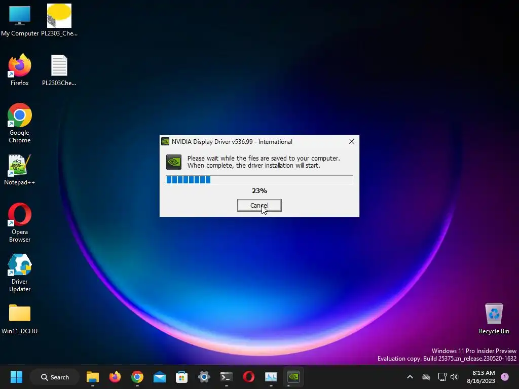Close the NVIDIA Display Driver dialog
519x389 pixels.
point(352,142)
